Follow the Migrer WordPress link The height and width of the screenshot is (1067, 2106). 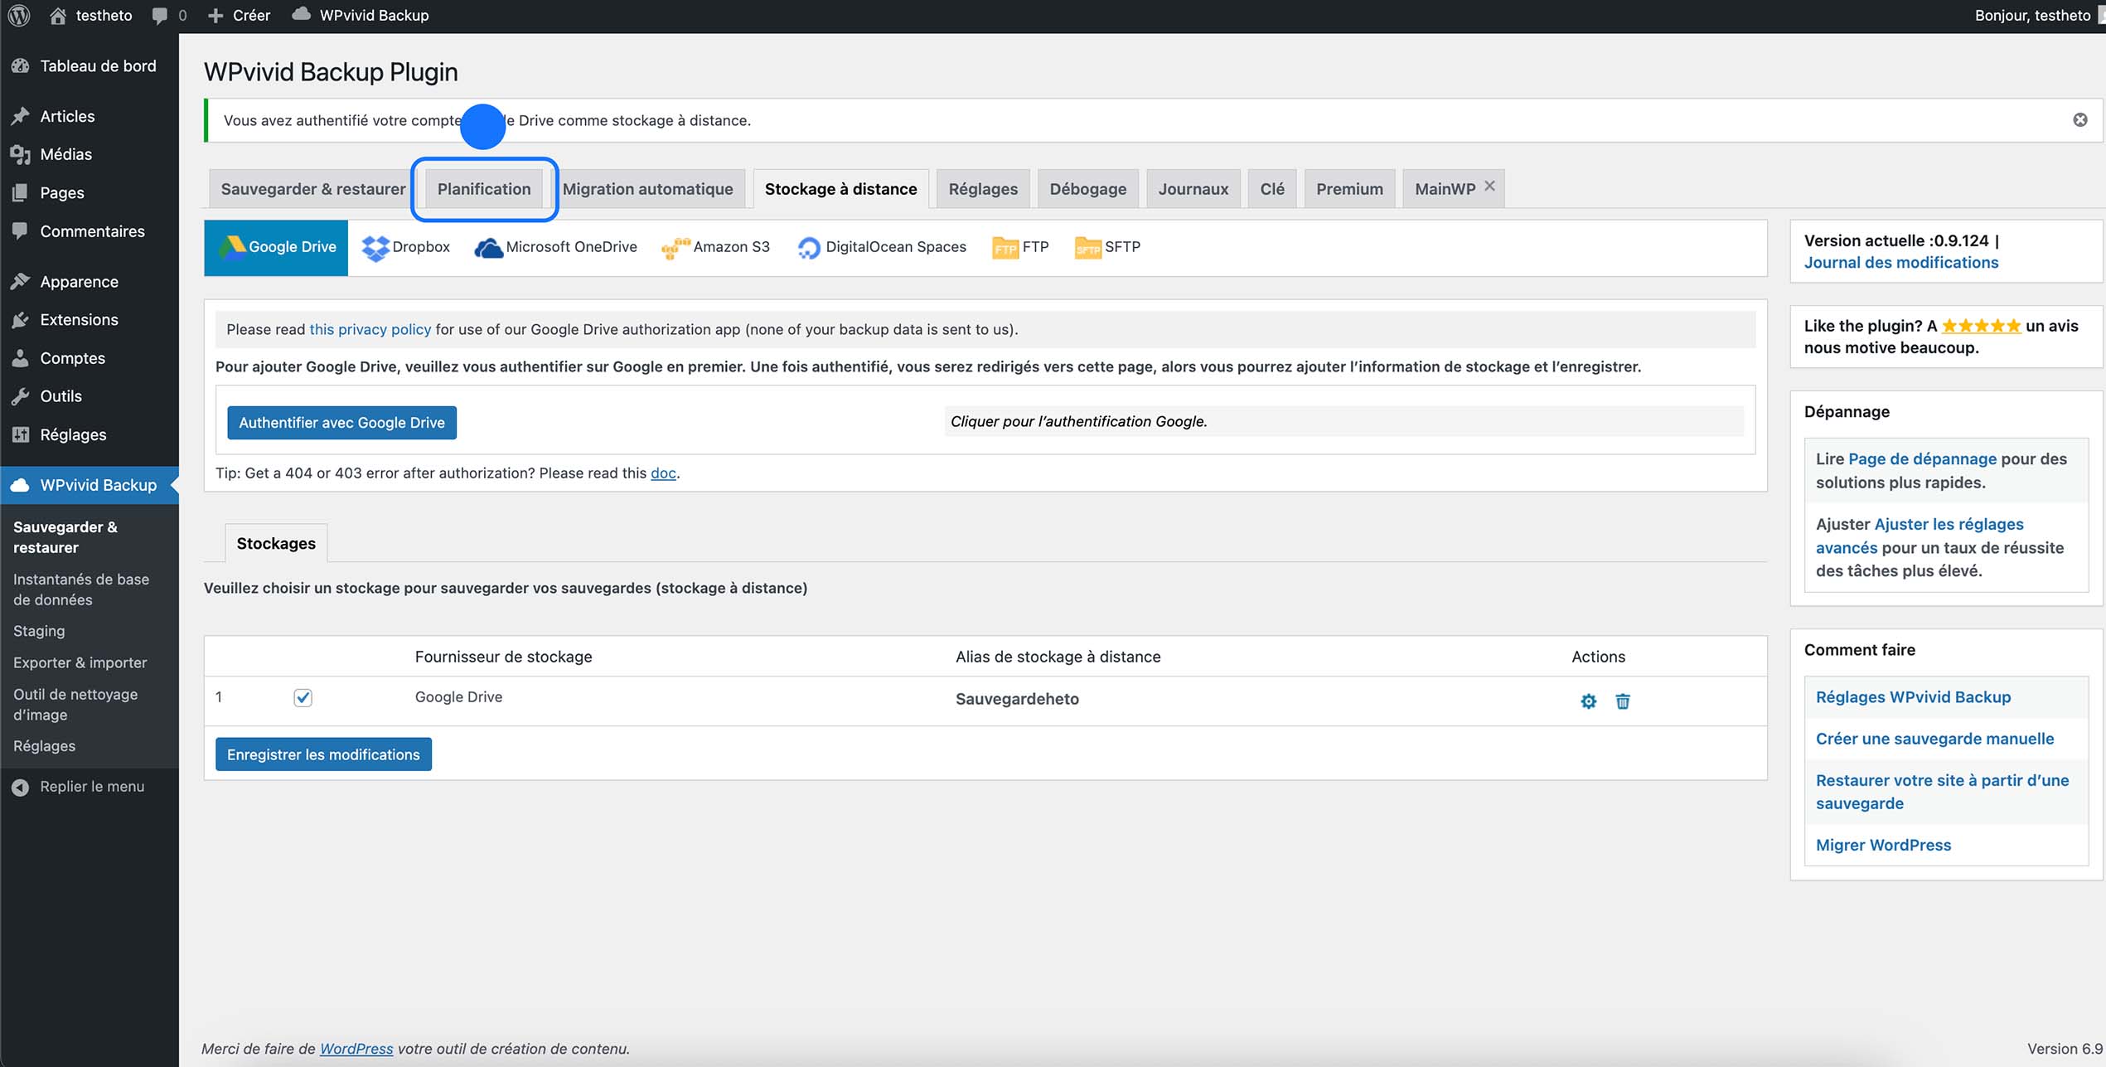click(1883, 844)
